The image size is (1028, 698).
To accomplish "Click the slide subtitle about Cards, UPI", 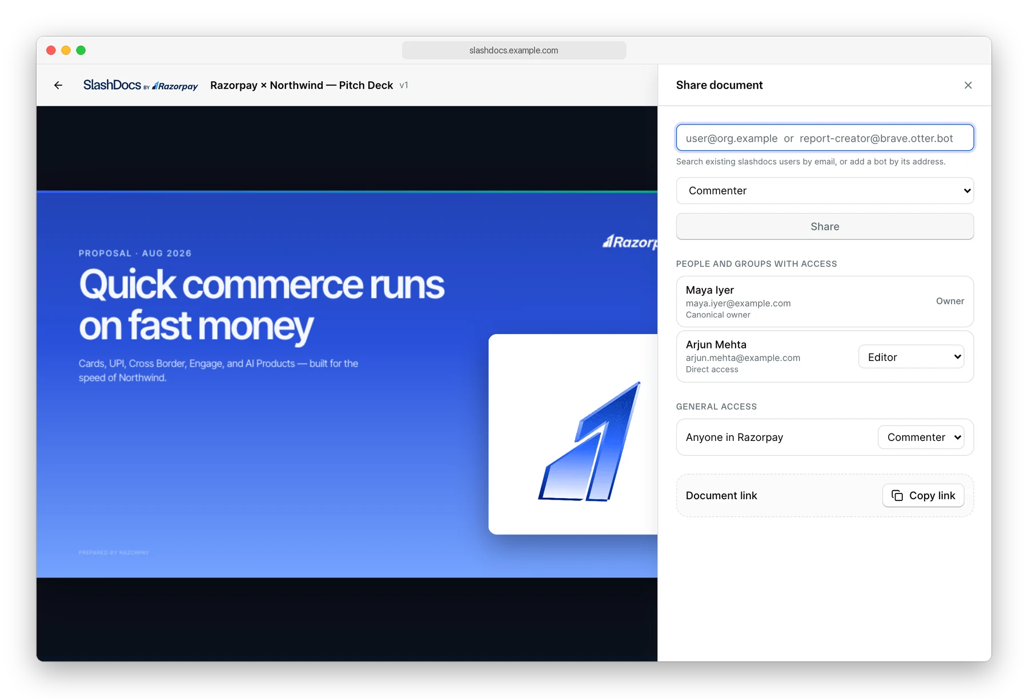I will click(218, 370).
